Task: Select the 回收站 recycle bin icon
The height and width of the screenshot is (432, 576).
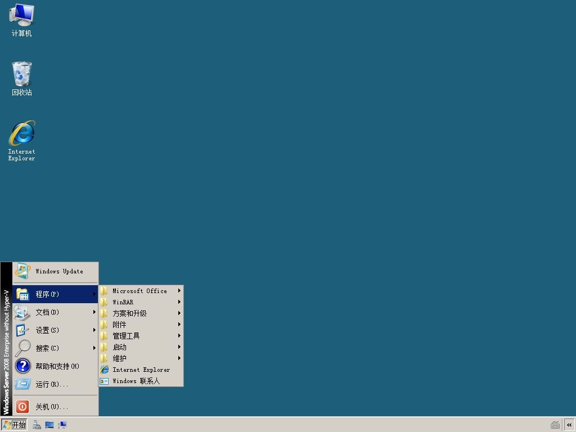Action: point(22,79)
